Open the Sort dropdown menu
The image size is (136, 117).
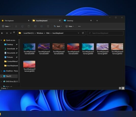[58, 26]
